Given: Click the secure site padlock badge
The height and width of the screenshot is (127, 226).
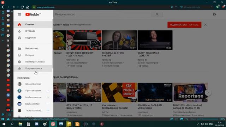Looking at the screenshot, I should pyautogui.click(x=34, y=7).
